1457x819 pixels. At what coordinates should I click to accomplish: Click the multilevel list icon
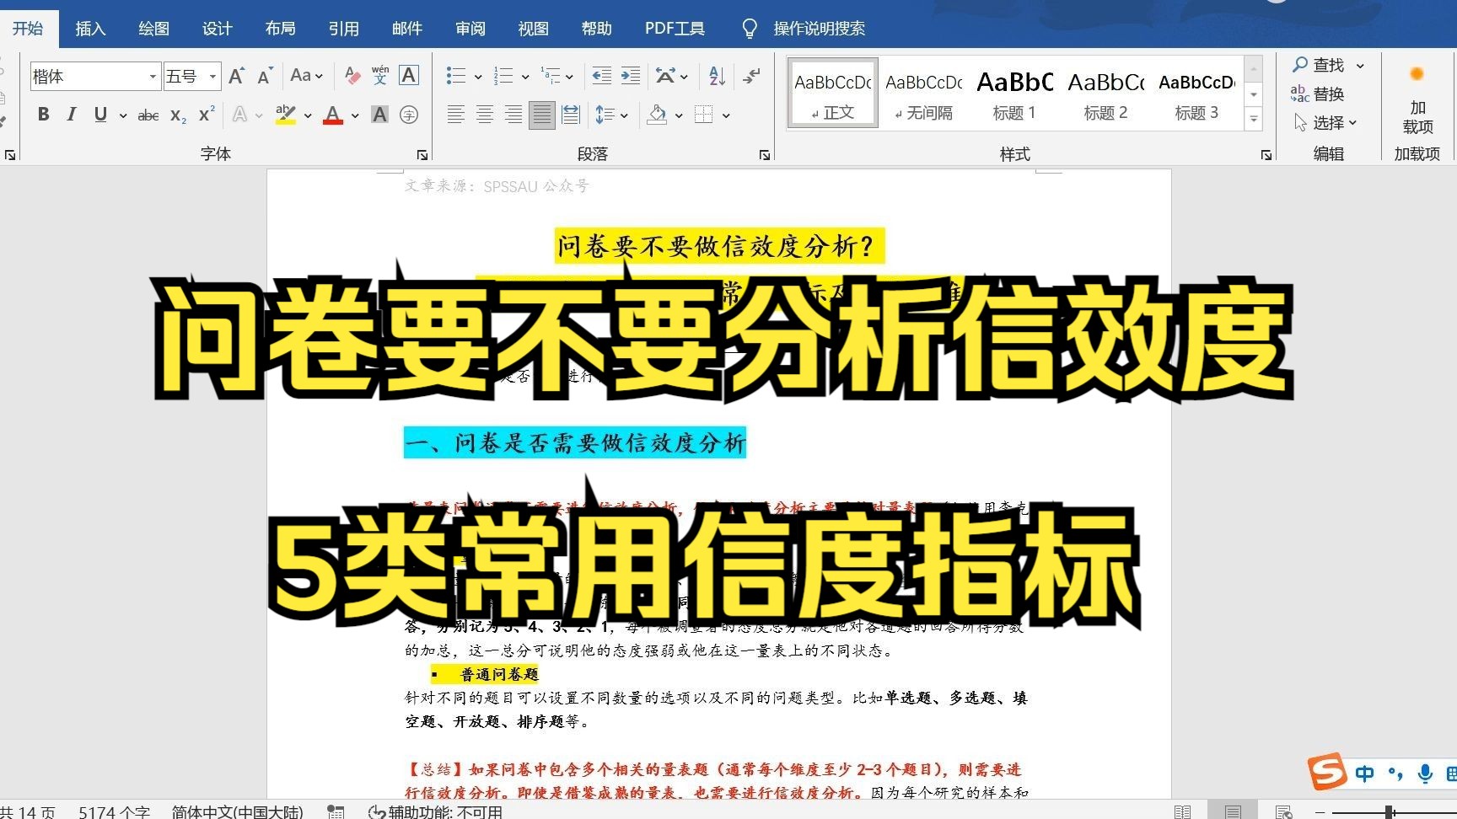(551, 76)
